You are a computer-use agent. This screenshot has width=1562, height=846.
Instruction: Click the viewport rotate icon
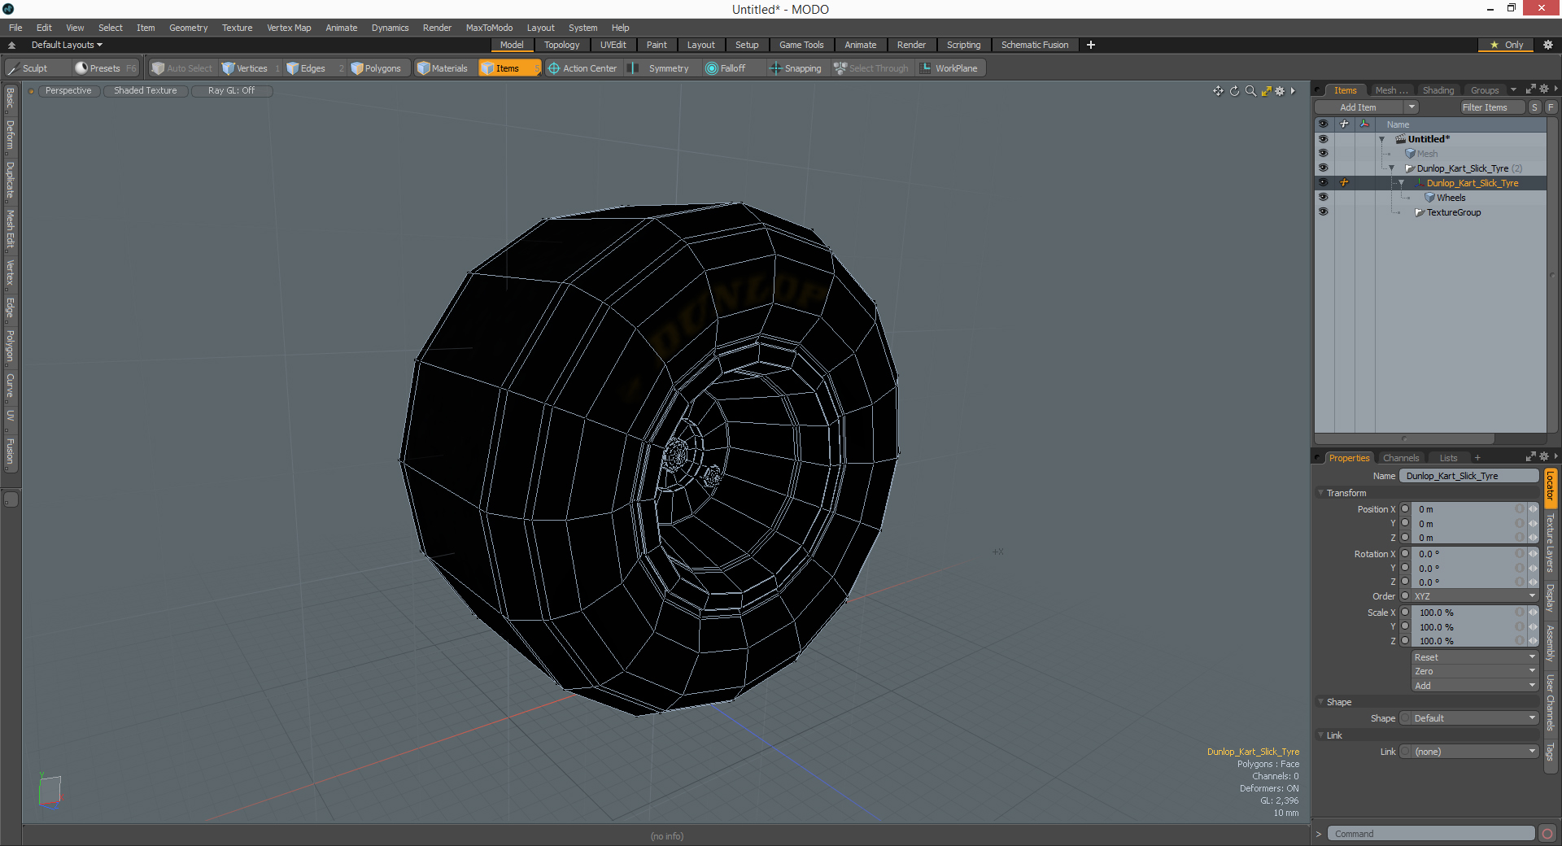coord(1234,91)
